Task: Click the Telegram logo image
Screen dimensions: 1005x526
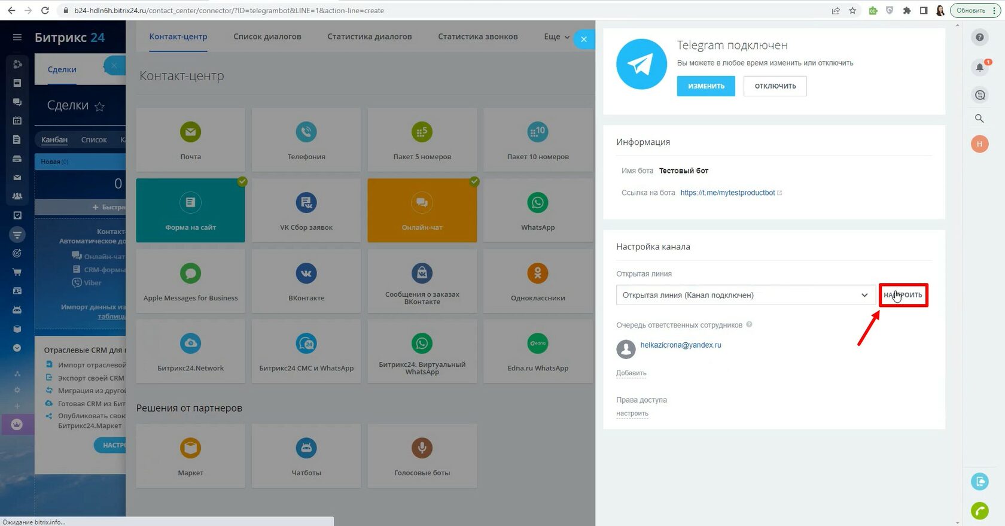Action: click(641, 64)
